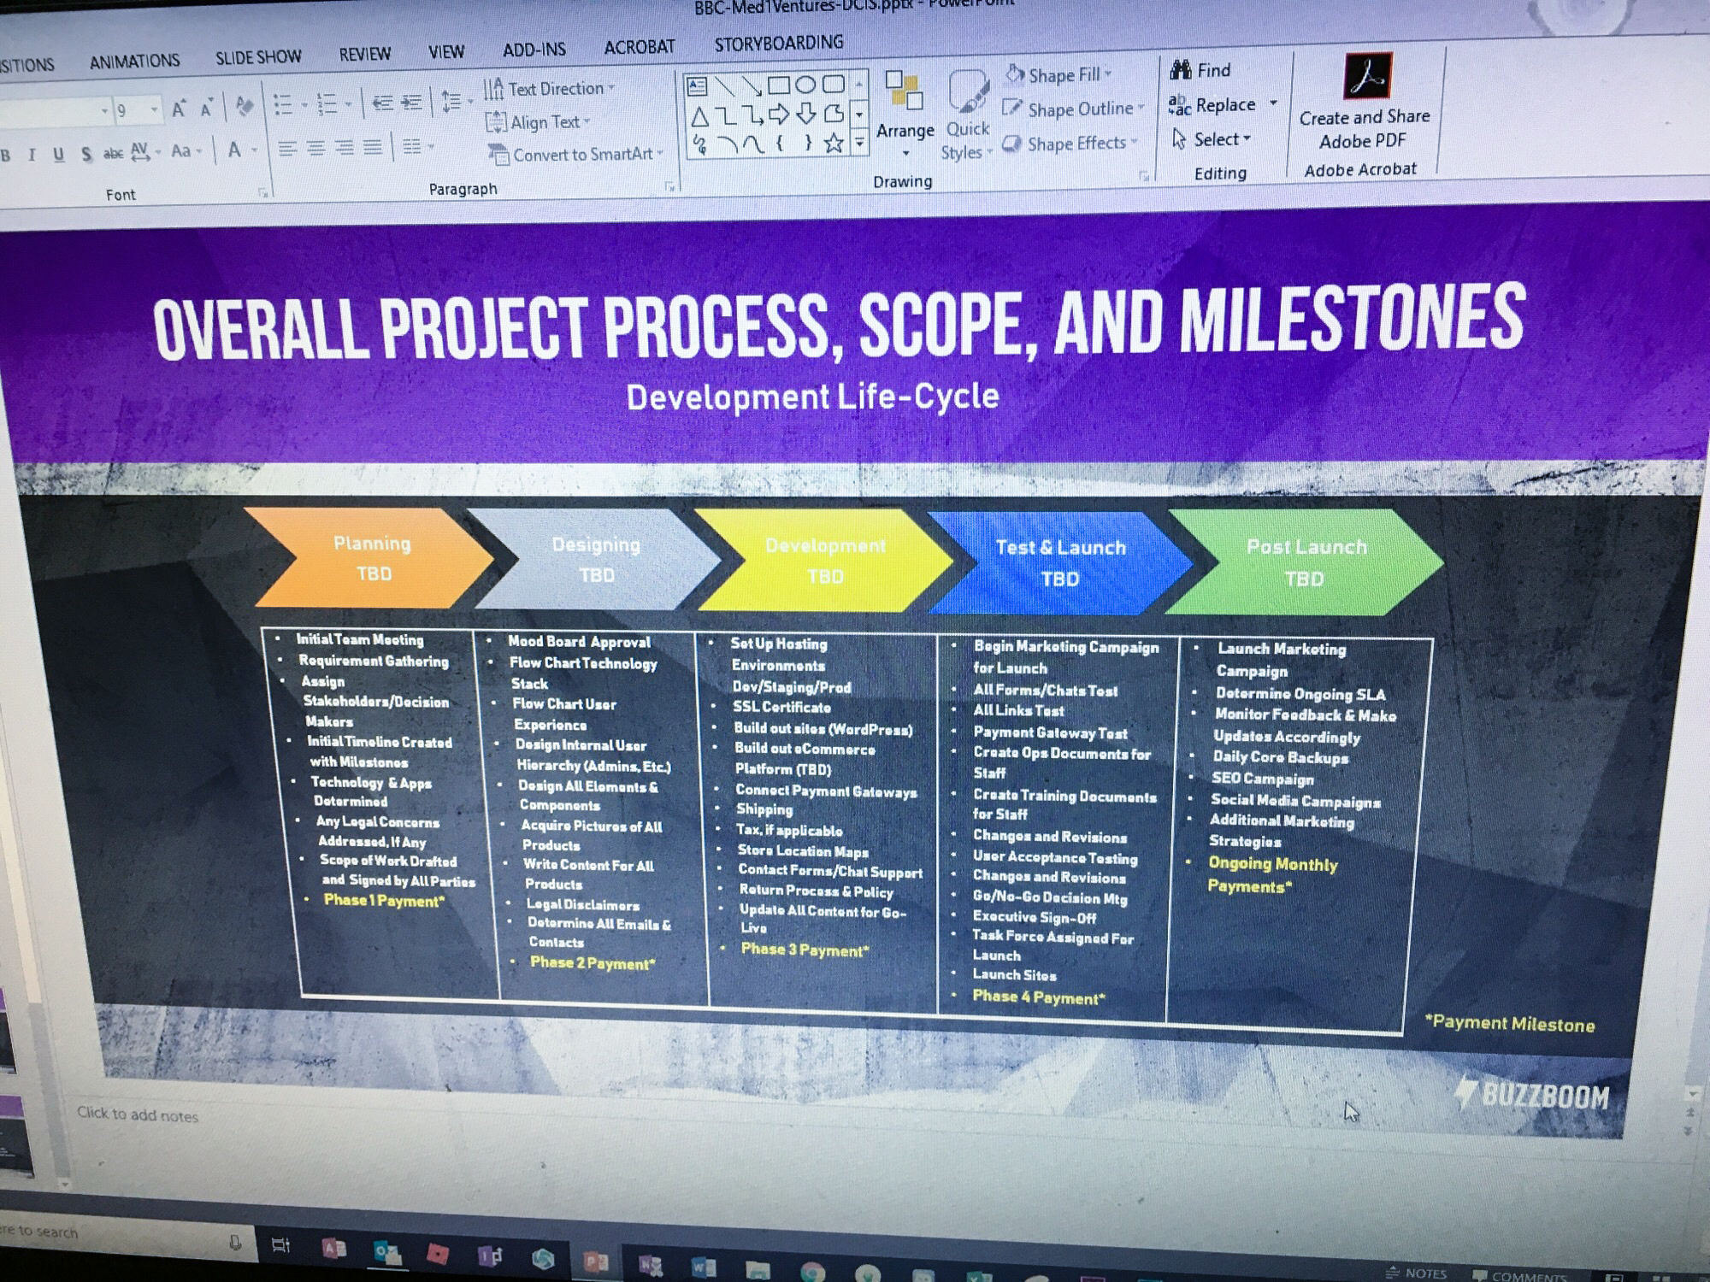
Task: Increase font size with grow icon
Action: click(x=178, y=109)
